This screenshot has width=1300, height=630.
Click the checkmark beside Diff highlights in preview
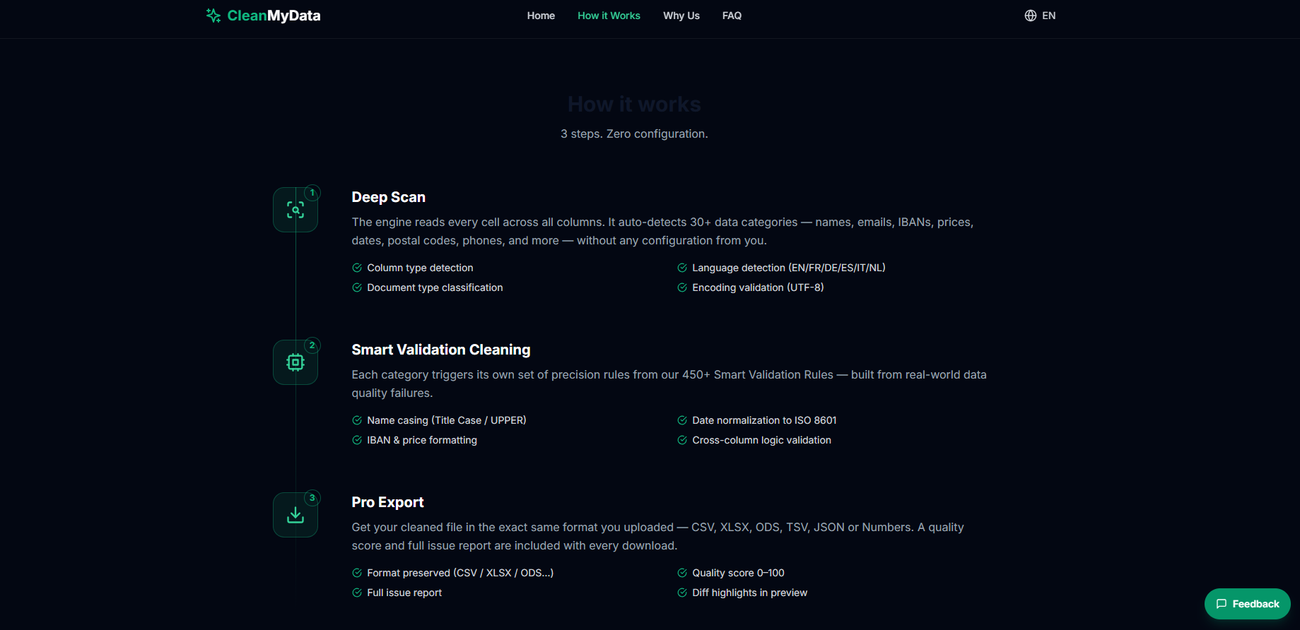coord(682,593)
